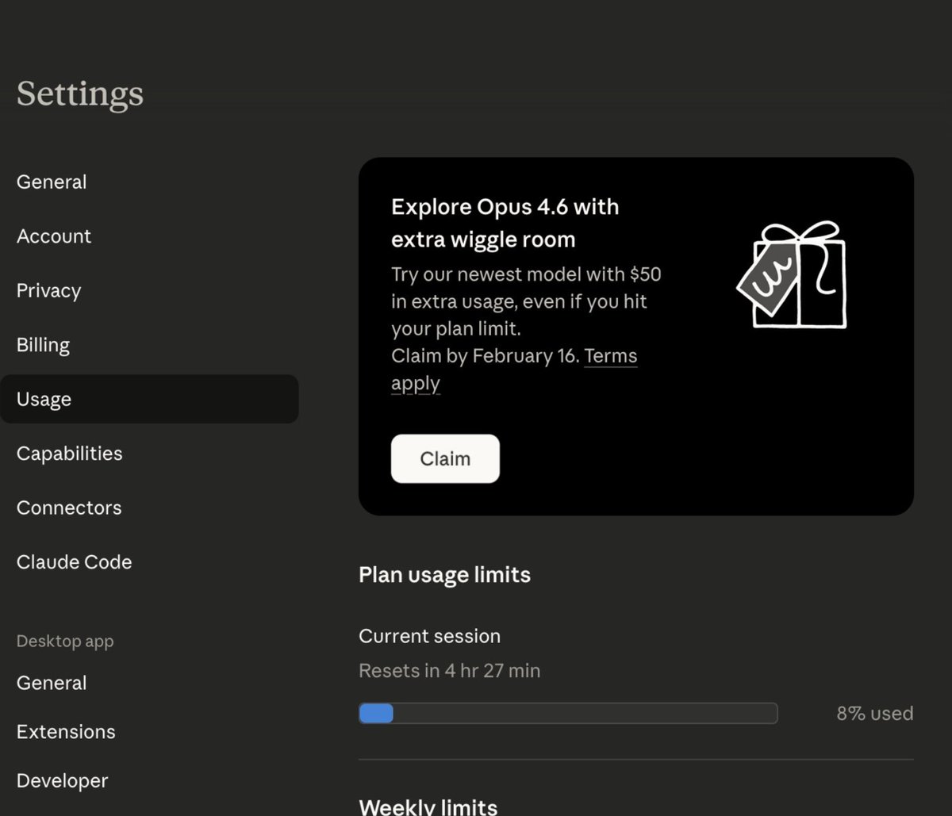Viewport: 952px width, 816px height.
Task: Click the Weekly limits heading
Action: [428, 806]
